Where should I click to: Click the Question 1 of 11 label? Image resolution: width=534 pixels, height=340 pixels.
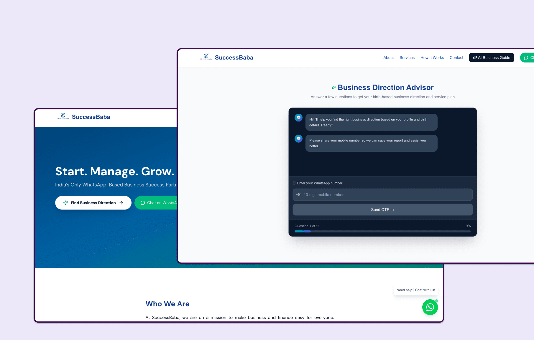307,226
